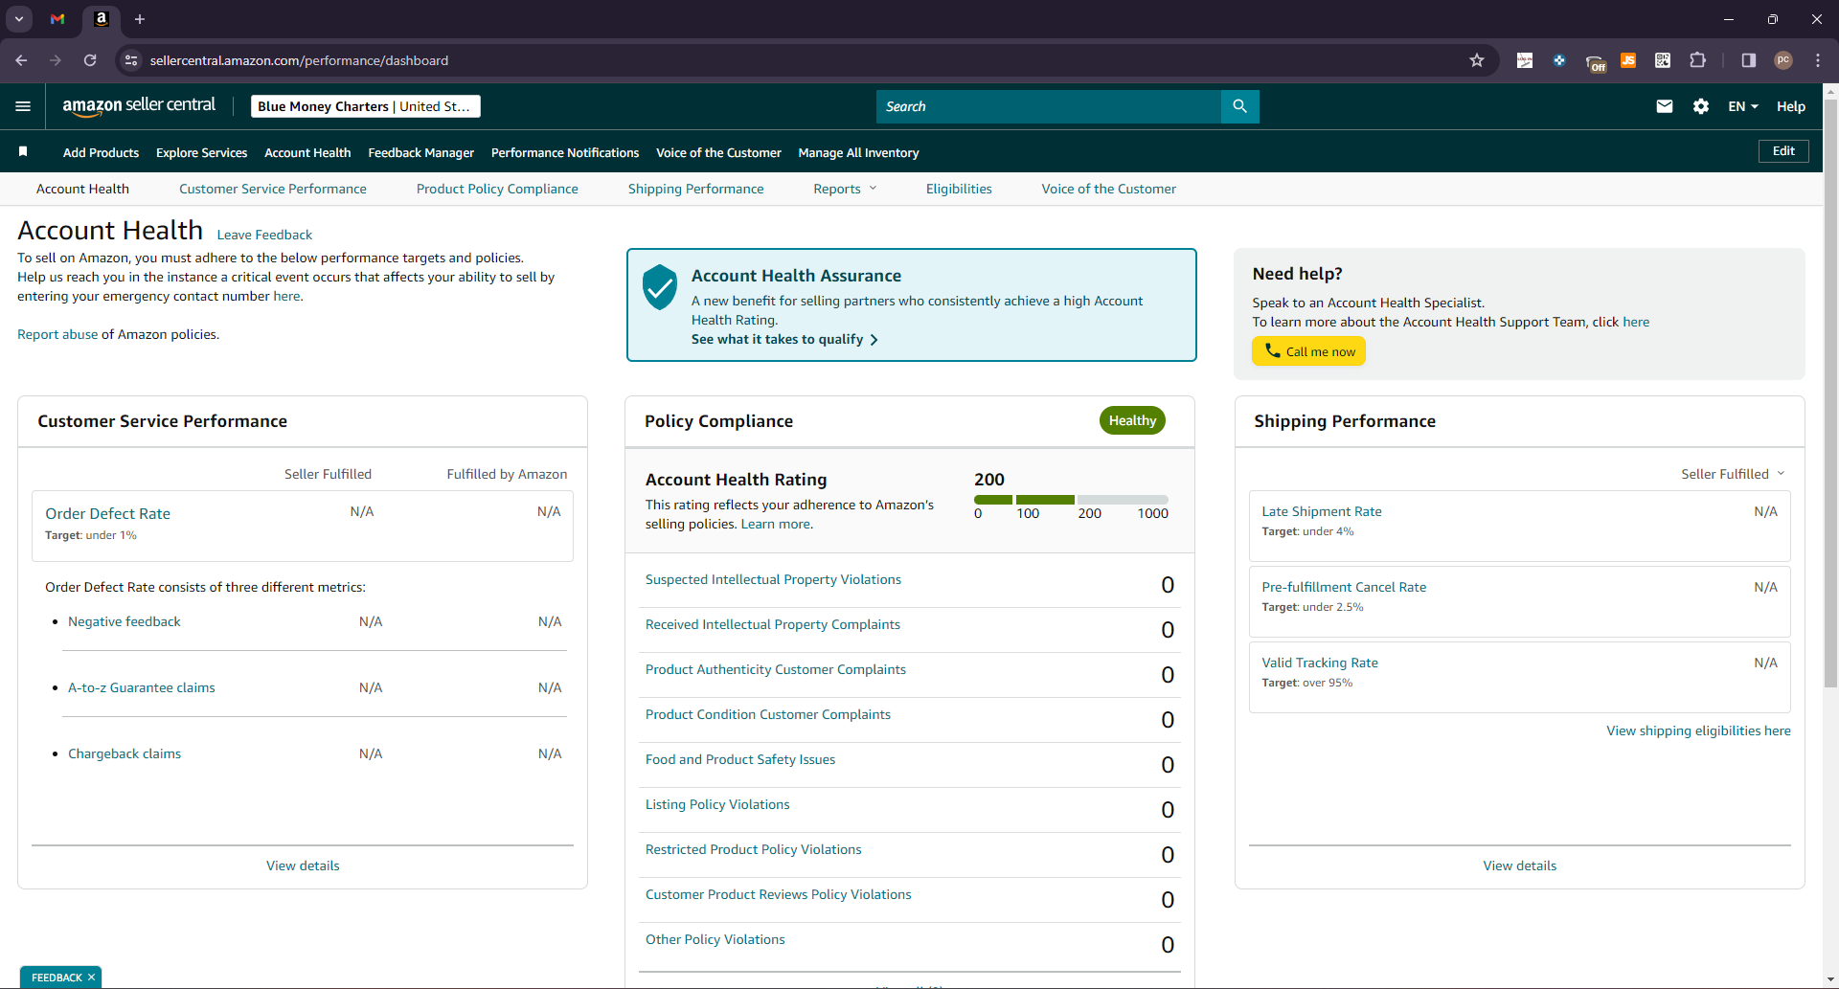Image resolution: width=1839 pixels, height=989 pixels.
Task: Open the EN language dropdown
Action: click(1743, 106)
